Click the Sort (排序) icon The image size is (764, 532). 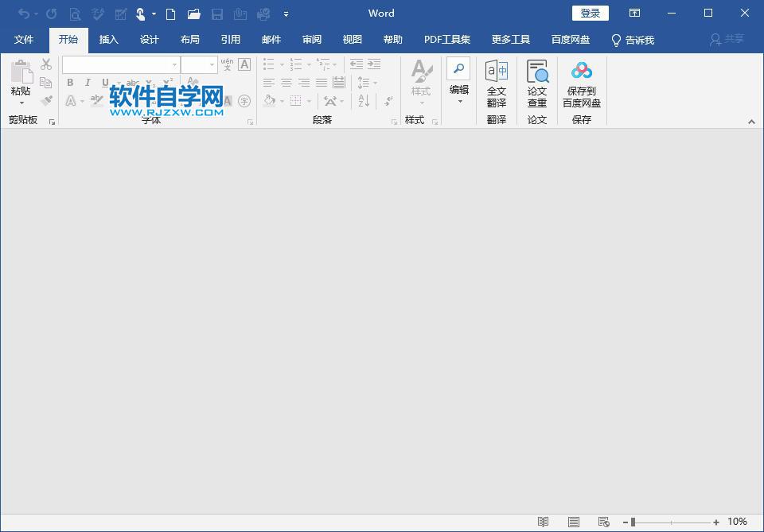click(x=364, y=102)
